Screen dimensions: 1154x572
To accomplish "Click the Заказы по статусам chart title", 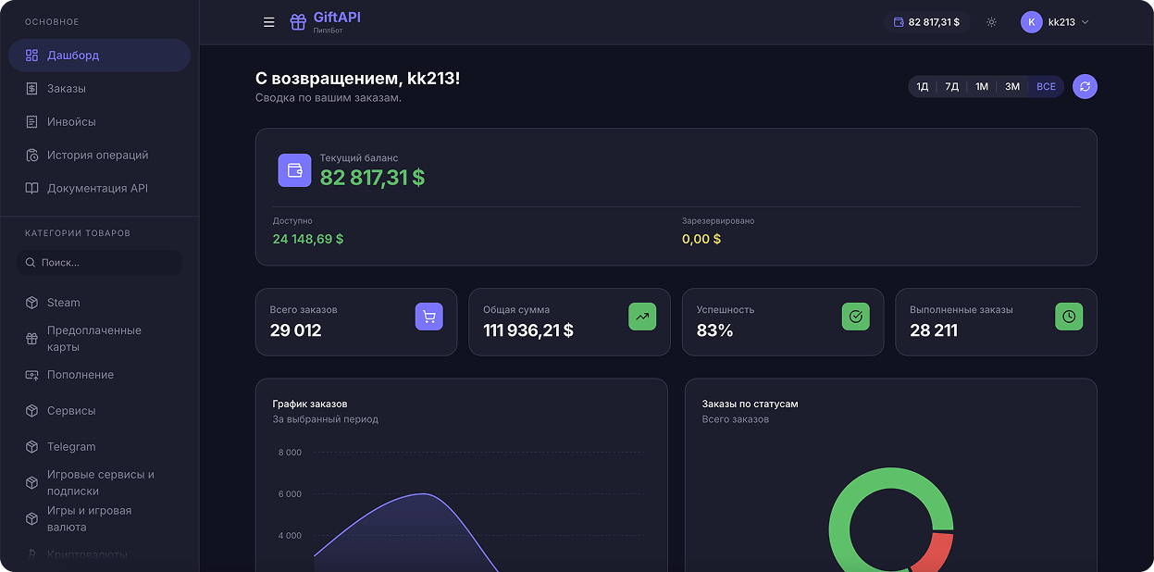I will (750, 404).
